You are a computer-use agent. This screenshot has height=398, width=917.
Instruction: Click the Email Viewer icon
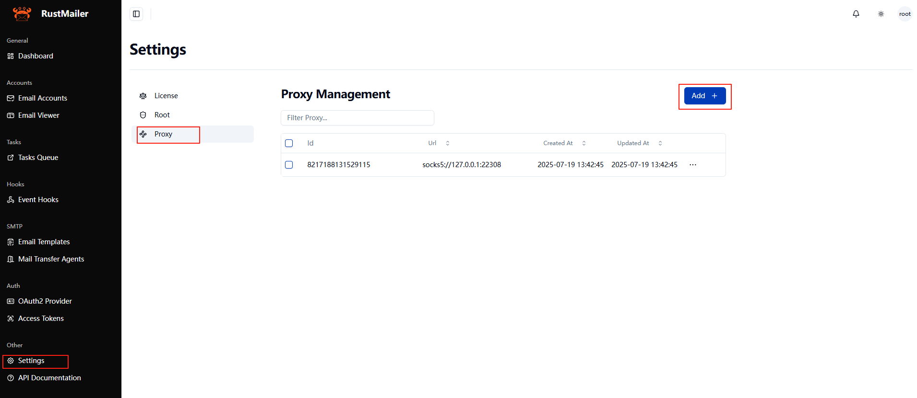(x=11, y=115)
